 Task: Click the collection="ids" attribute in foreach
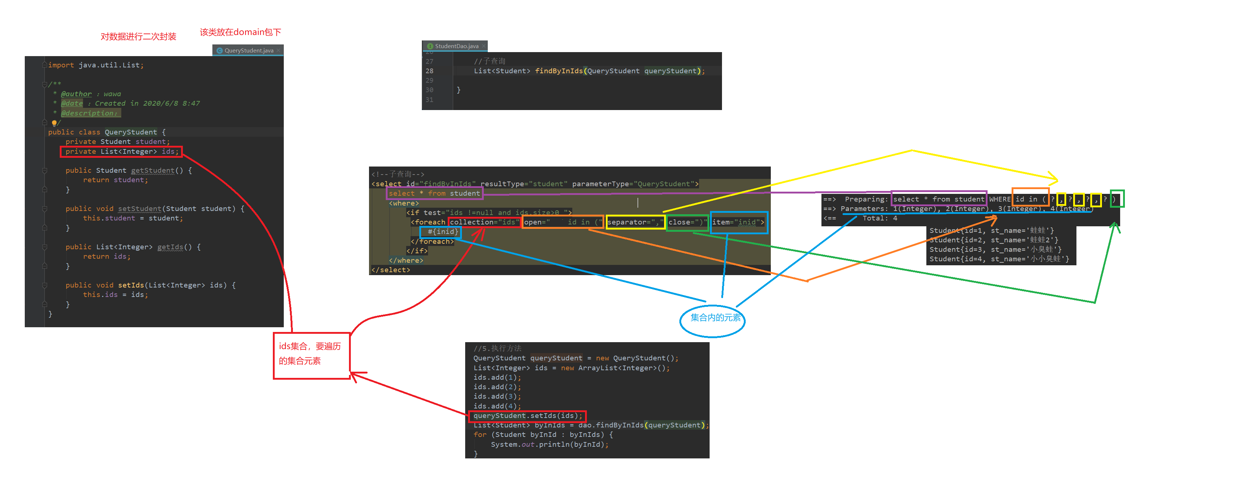point(484,222)
